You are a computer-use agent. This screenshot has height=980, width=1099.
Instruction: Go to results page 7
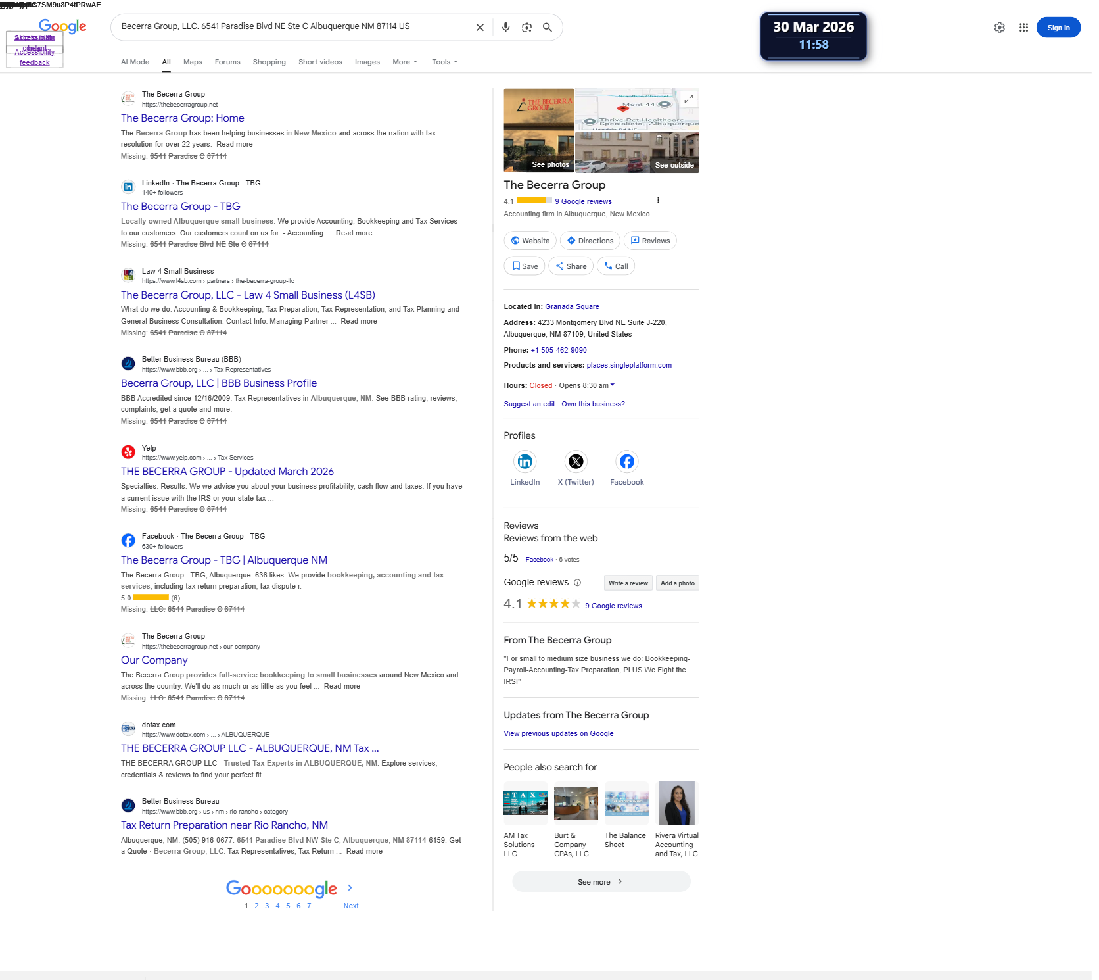[309, 906]
